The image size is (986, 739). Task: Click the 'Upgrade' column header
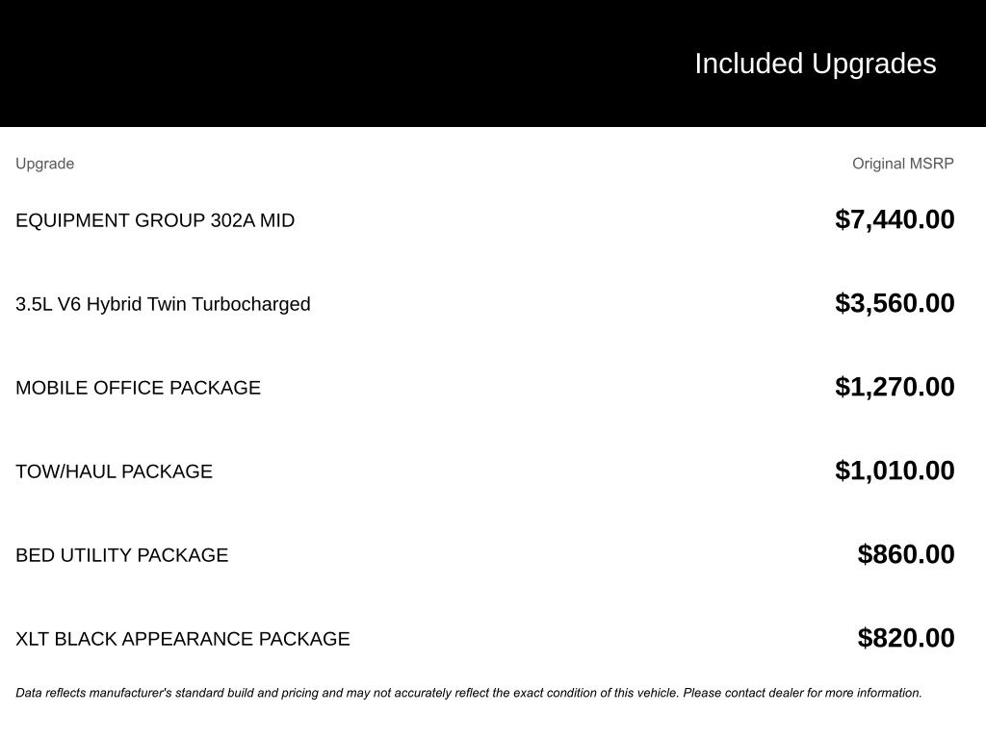pyautogui.click(x=44, y=164)
